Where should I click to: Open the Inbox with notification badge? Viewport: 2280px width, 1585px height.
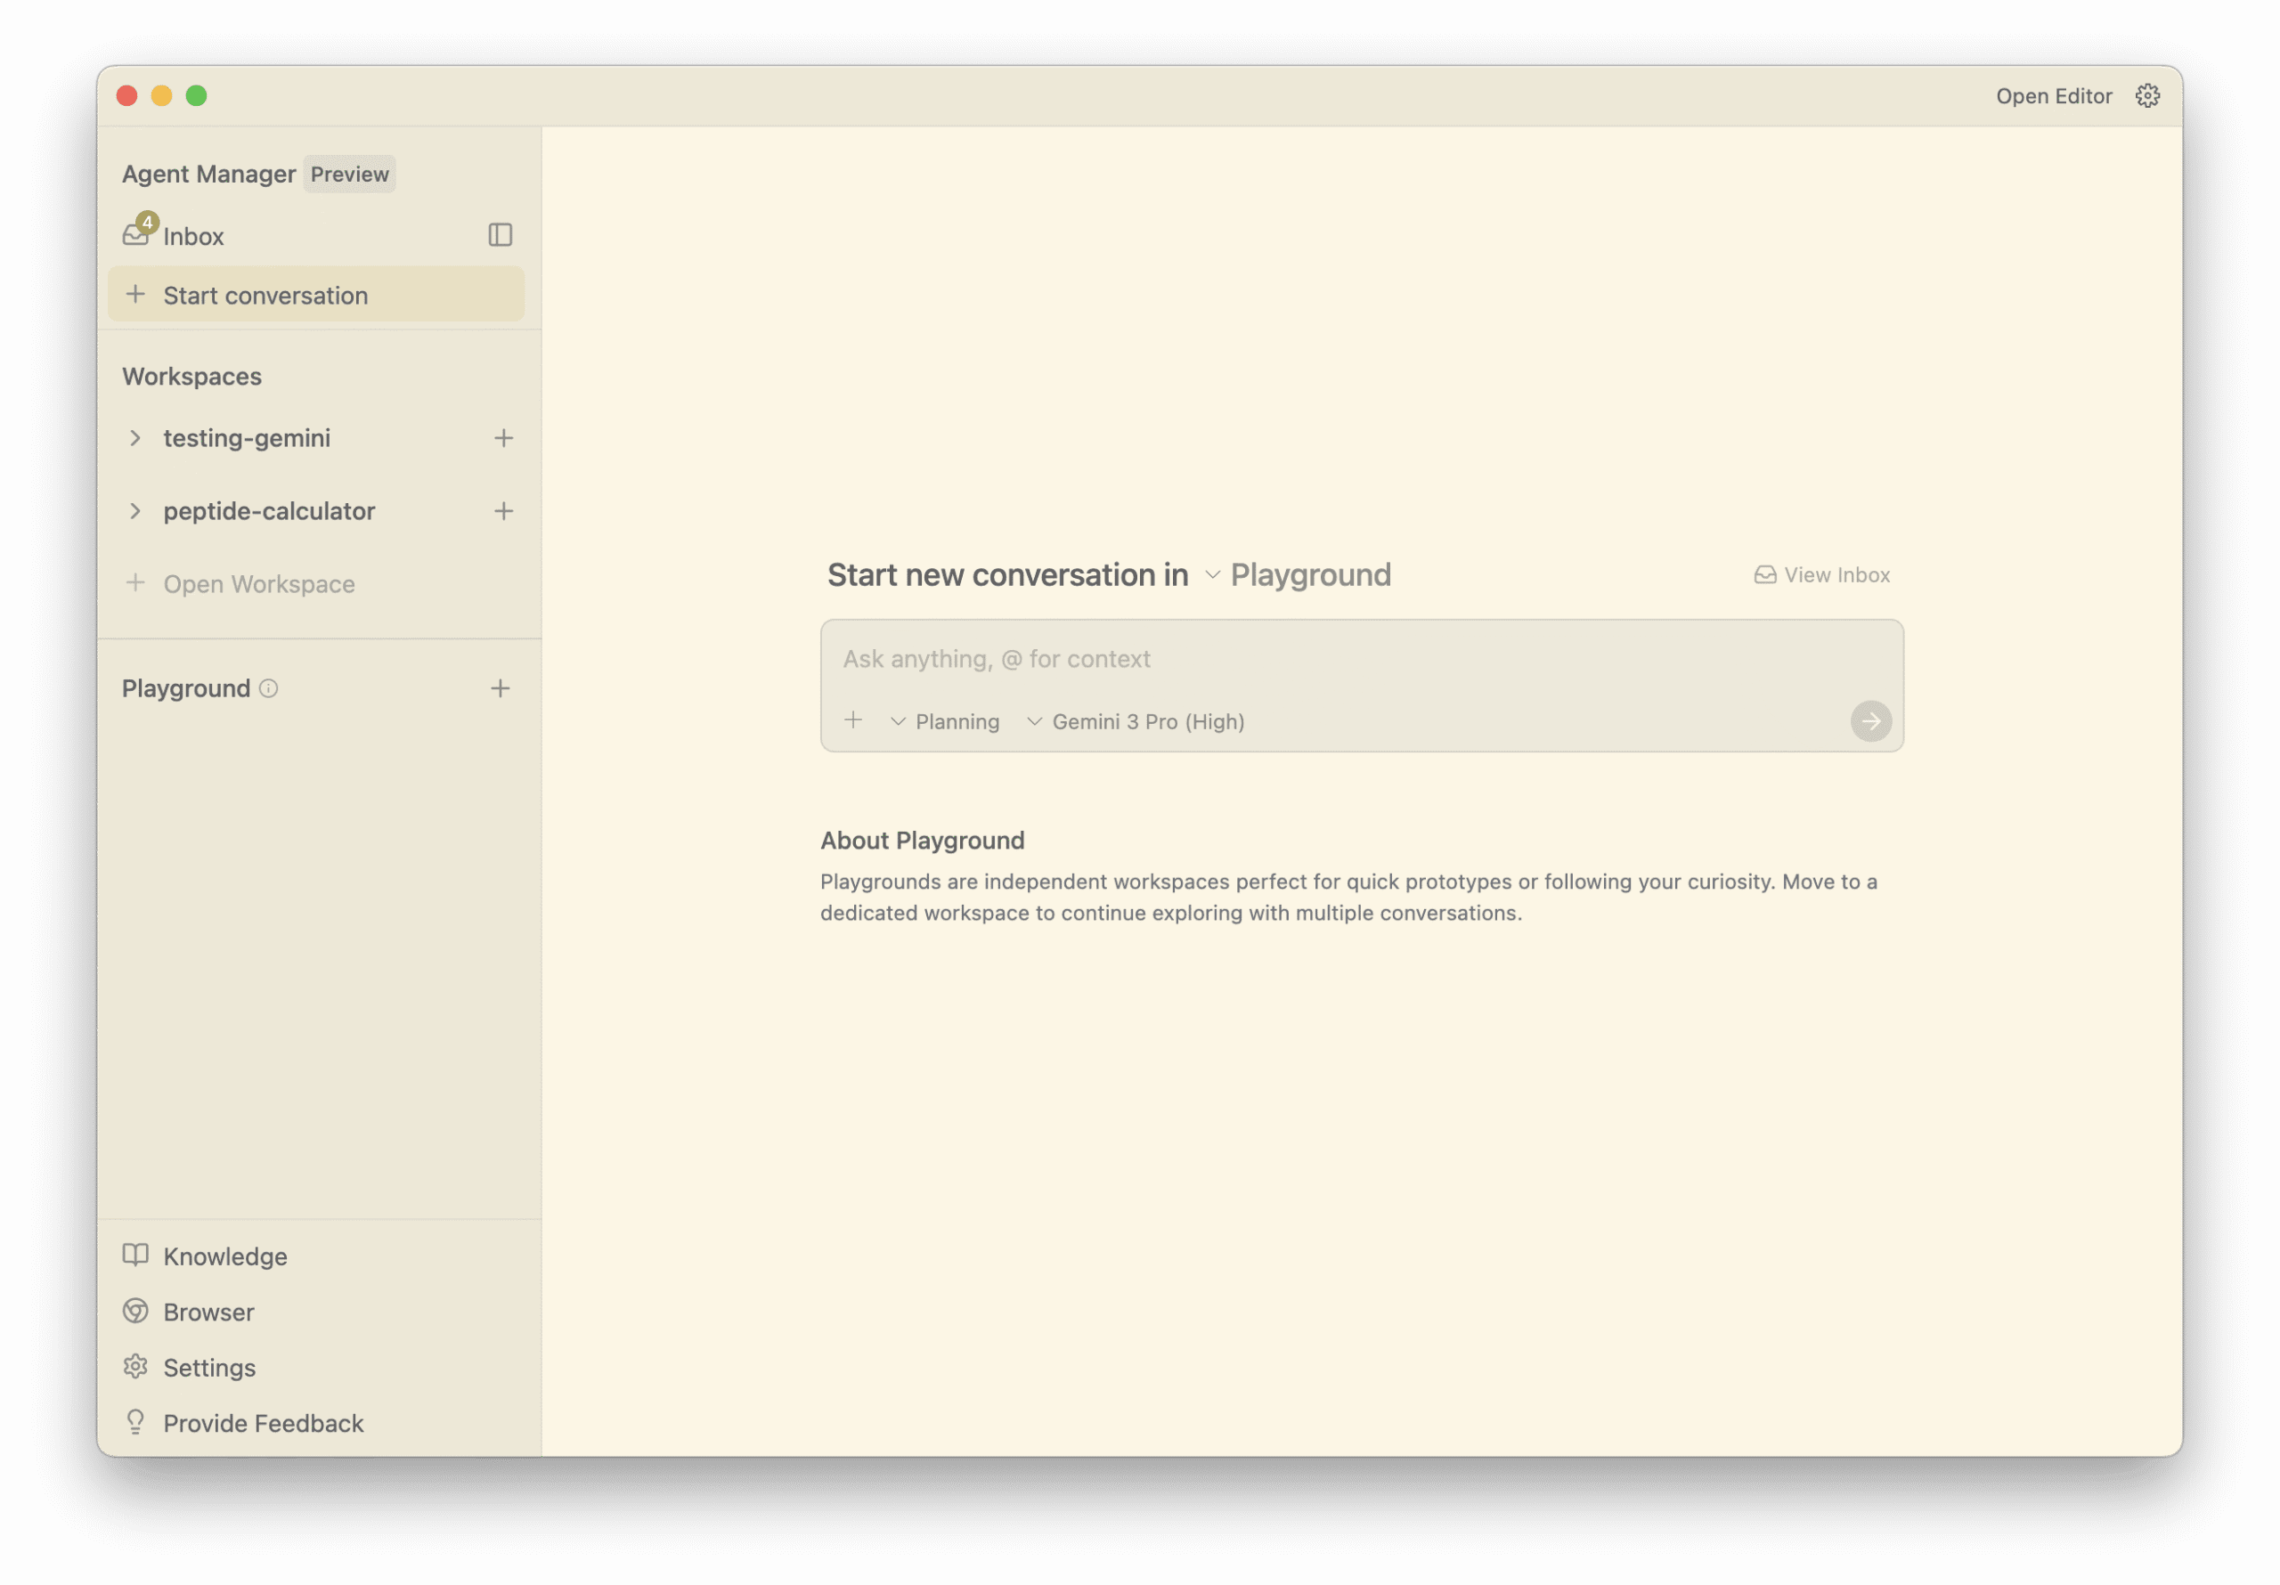pyautogui.click(x=191, y=236)
